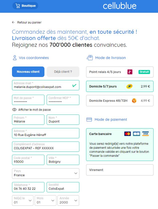Toggle the eye to show password
Viewport: 158px width, 209px height.
(14, 109)
